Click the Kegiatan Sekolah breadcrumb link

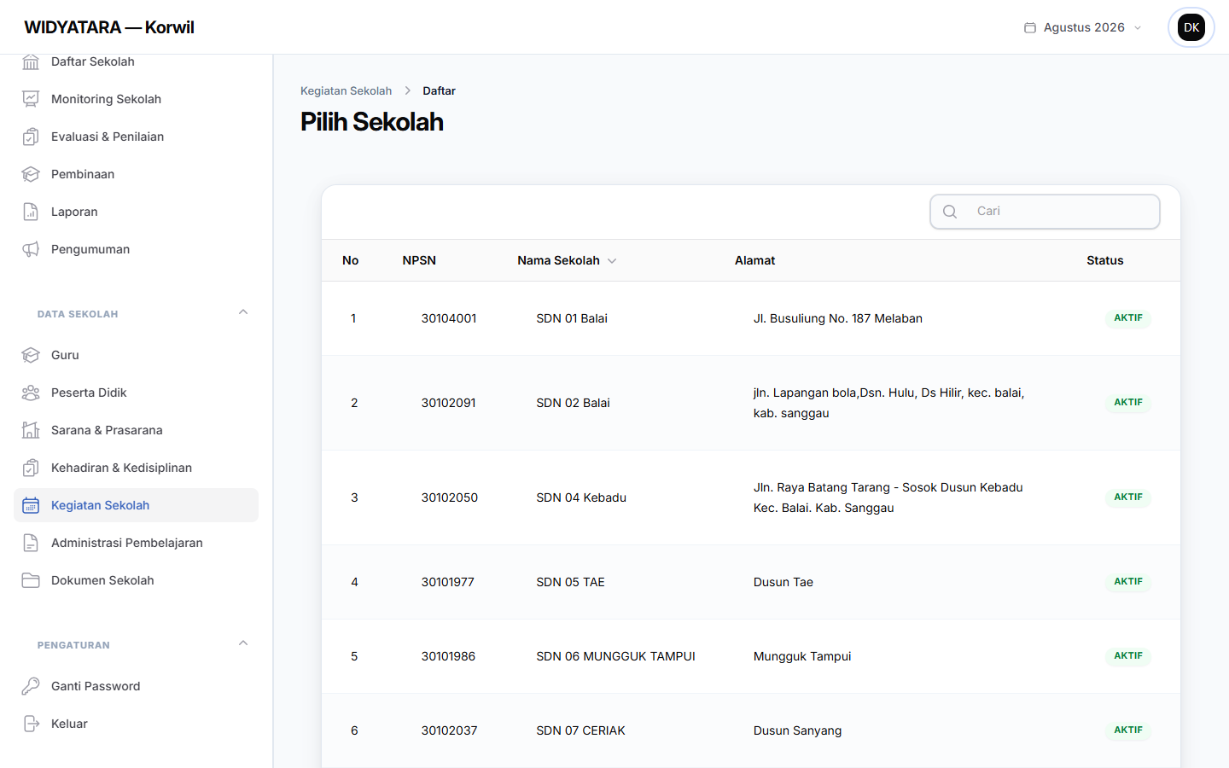[x=346, y=90]
